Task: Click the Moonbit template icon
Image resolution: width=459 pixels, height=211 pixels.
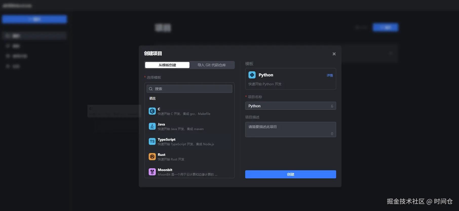Action: [x=152, y=172]
